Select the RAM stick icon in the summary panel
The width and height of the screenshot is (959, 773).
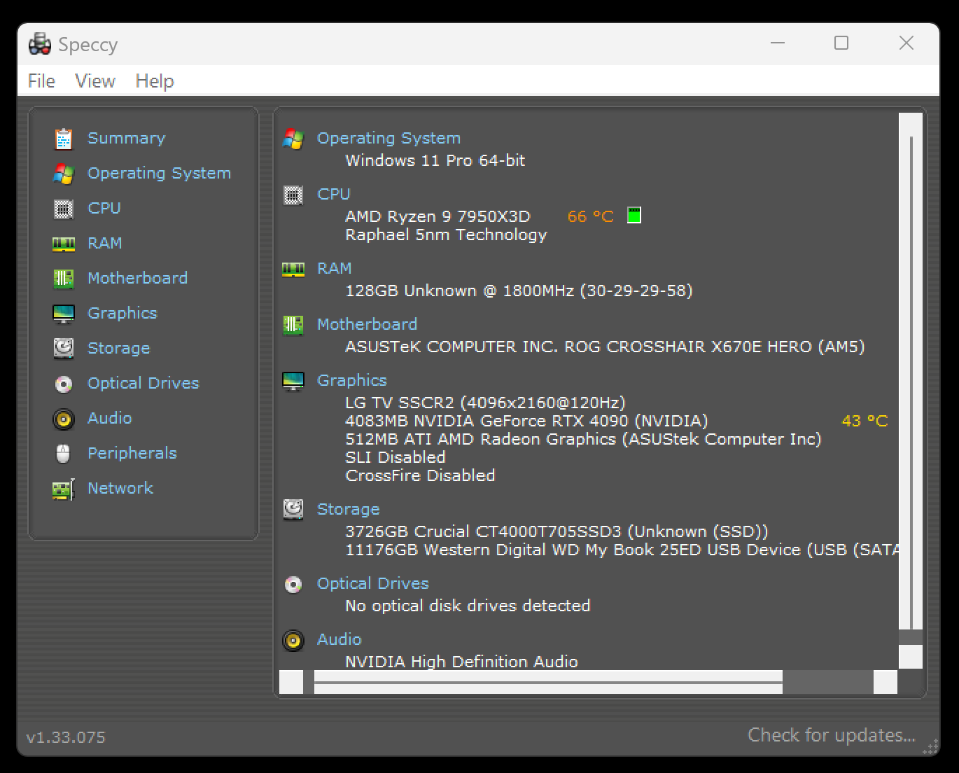pyautogui.click(x=293, y=269)
